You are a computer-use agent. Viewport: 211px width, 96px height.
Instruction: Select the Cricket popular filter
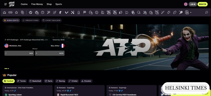click(73, 81)
